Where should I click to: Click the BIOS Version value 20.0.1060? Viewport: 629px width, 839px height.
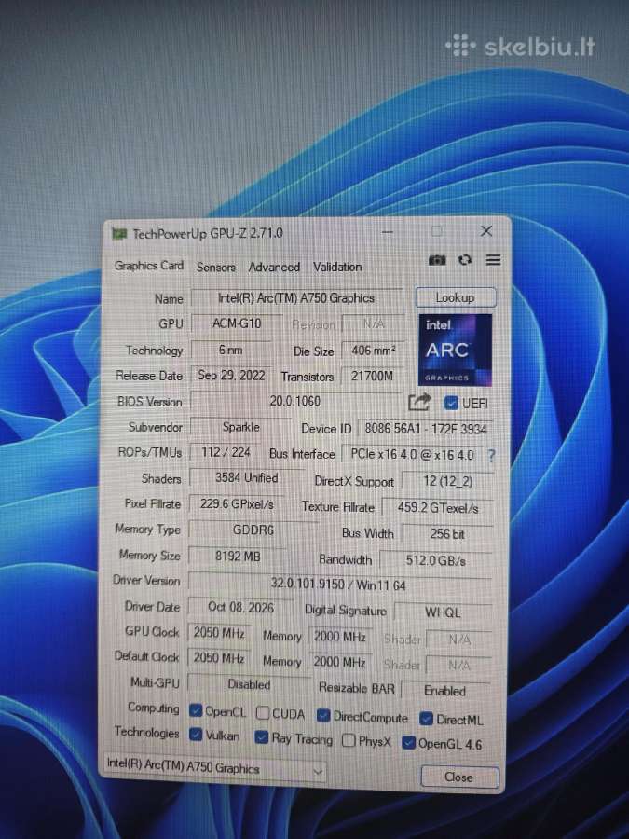pos(295,401)
